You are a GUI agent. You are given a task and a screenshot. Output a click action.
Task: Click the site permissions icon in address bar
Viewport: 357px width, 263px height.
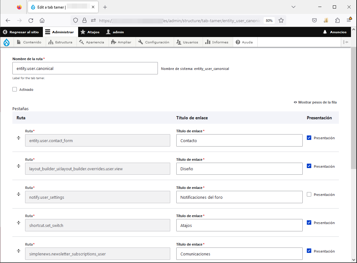pyautogui.click(x=93, y=21)
